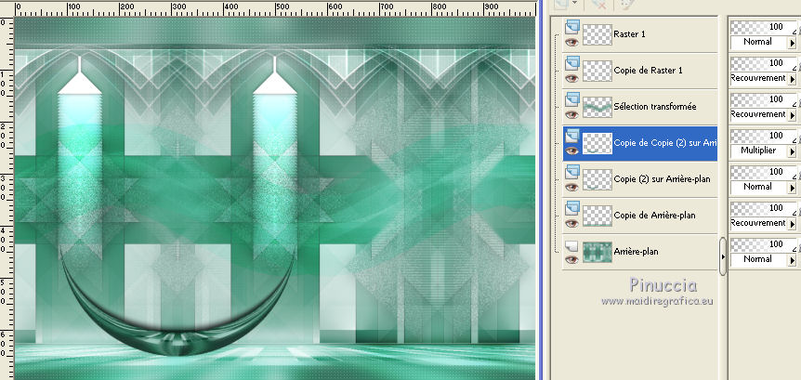
Task: Click the layer type icon of Sélection transformée
Action: tap(572, 98)
